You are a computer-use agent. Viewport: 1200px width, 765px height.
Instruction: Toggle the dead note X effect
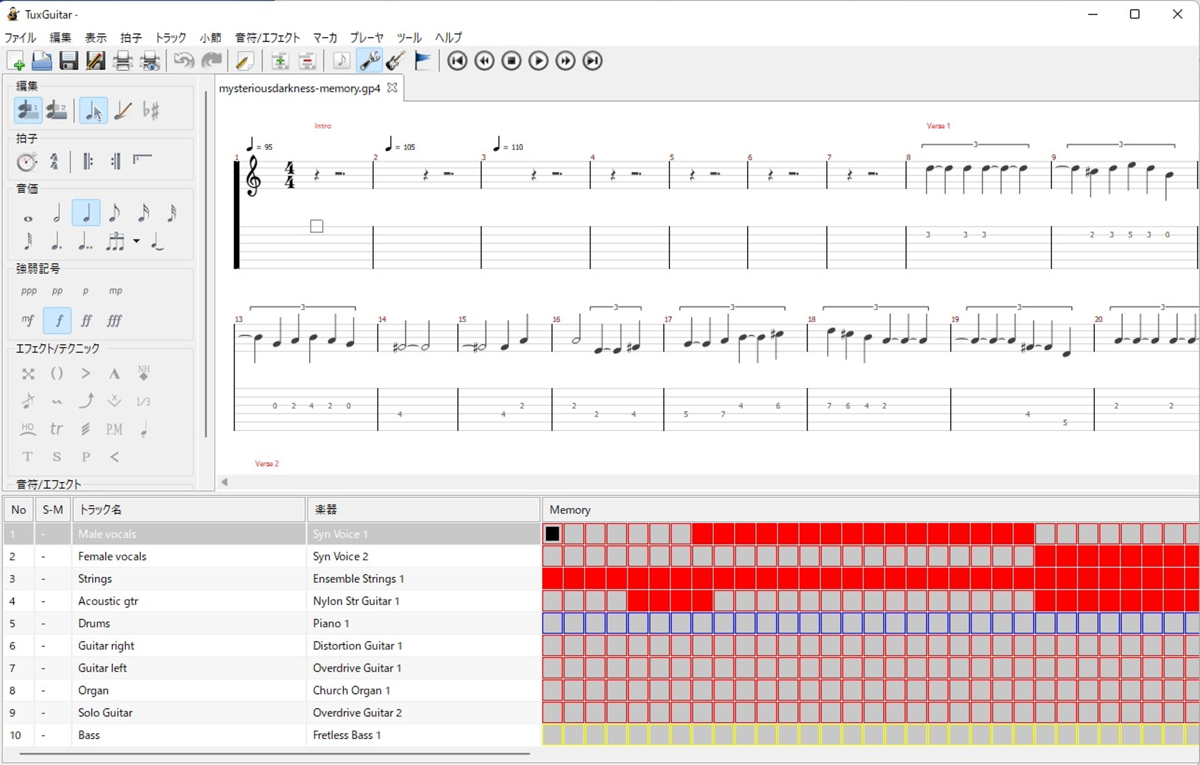pyautogui.click(x=28, y=373)
